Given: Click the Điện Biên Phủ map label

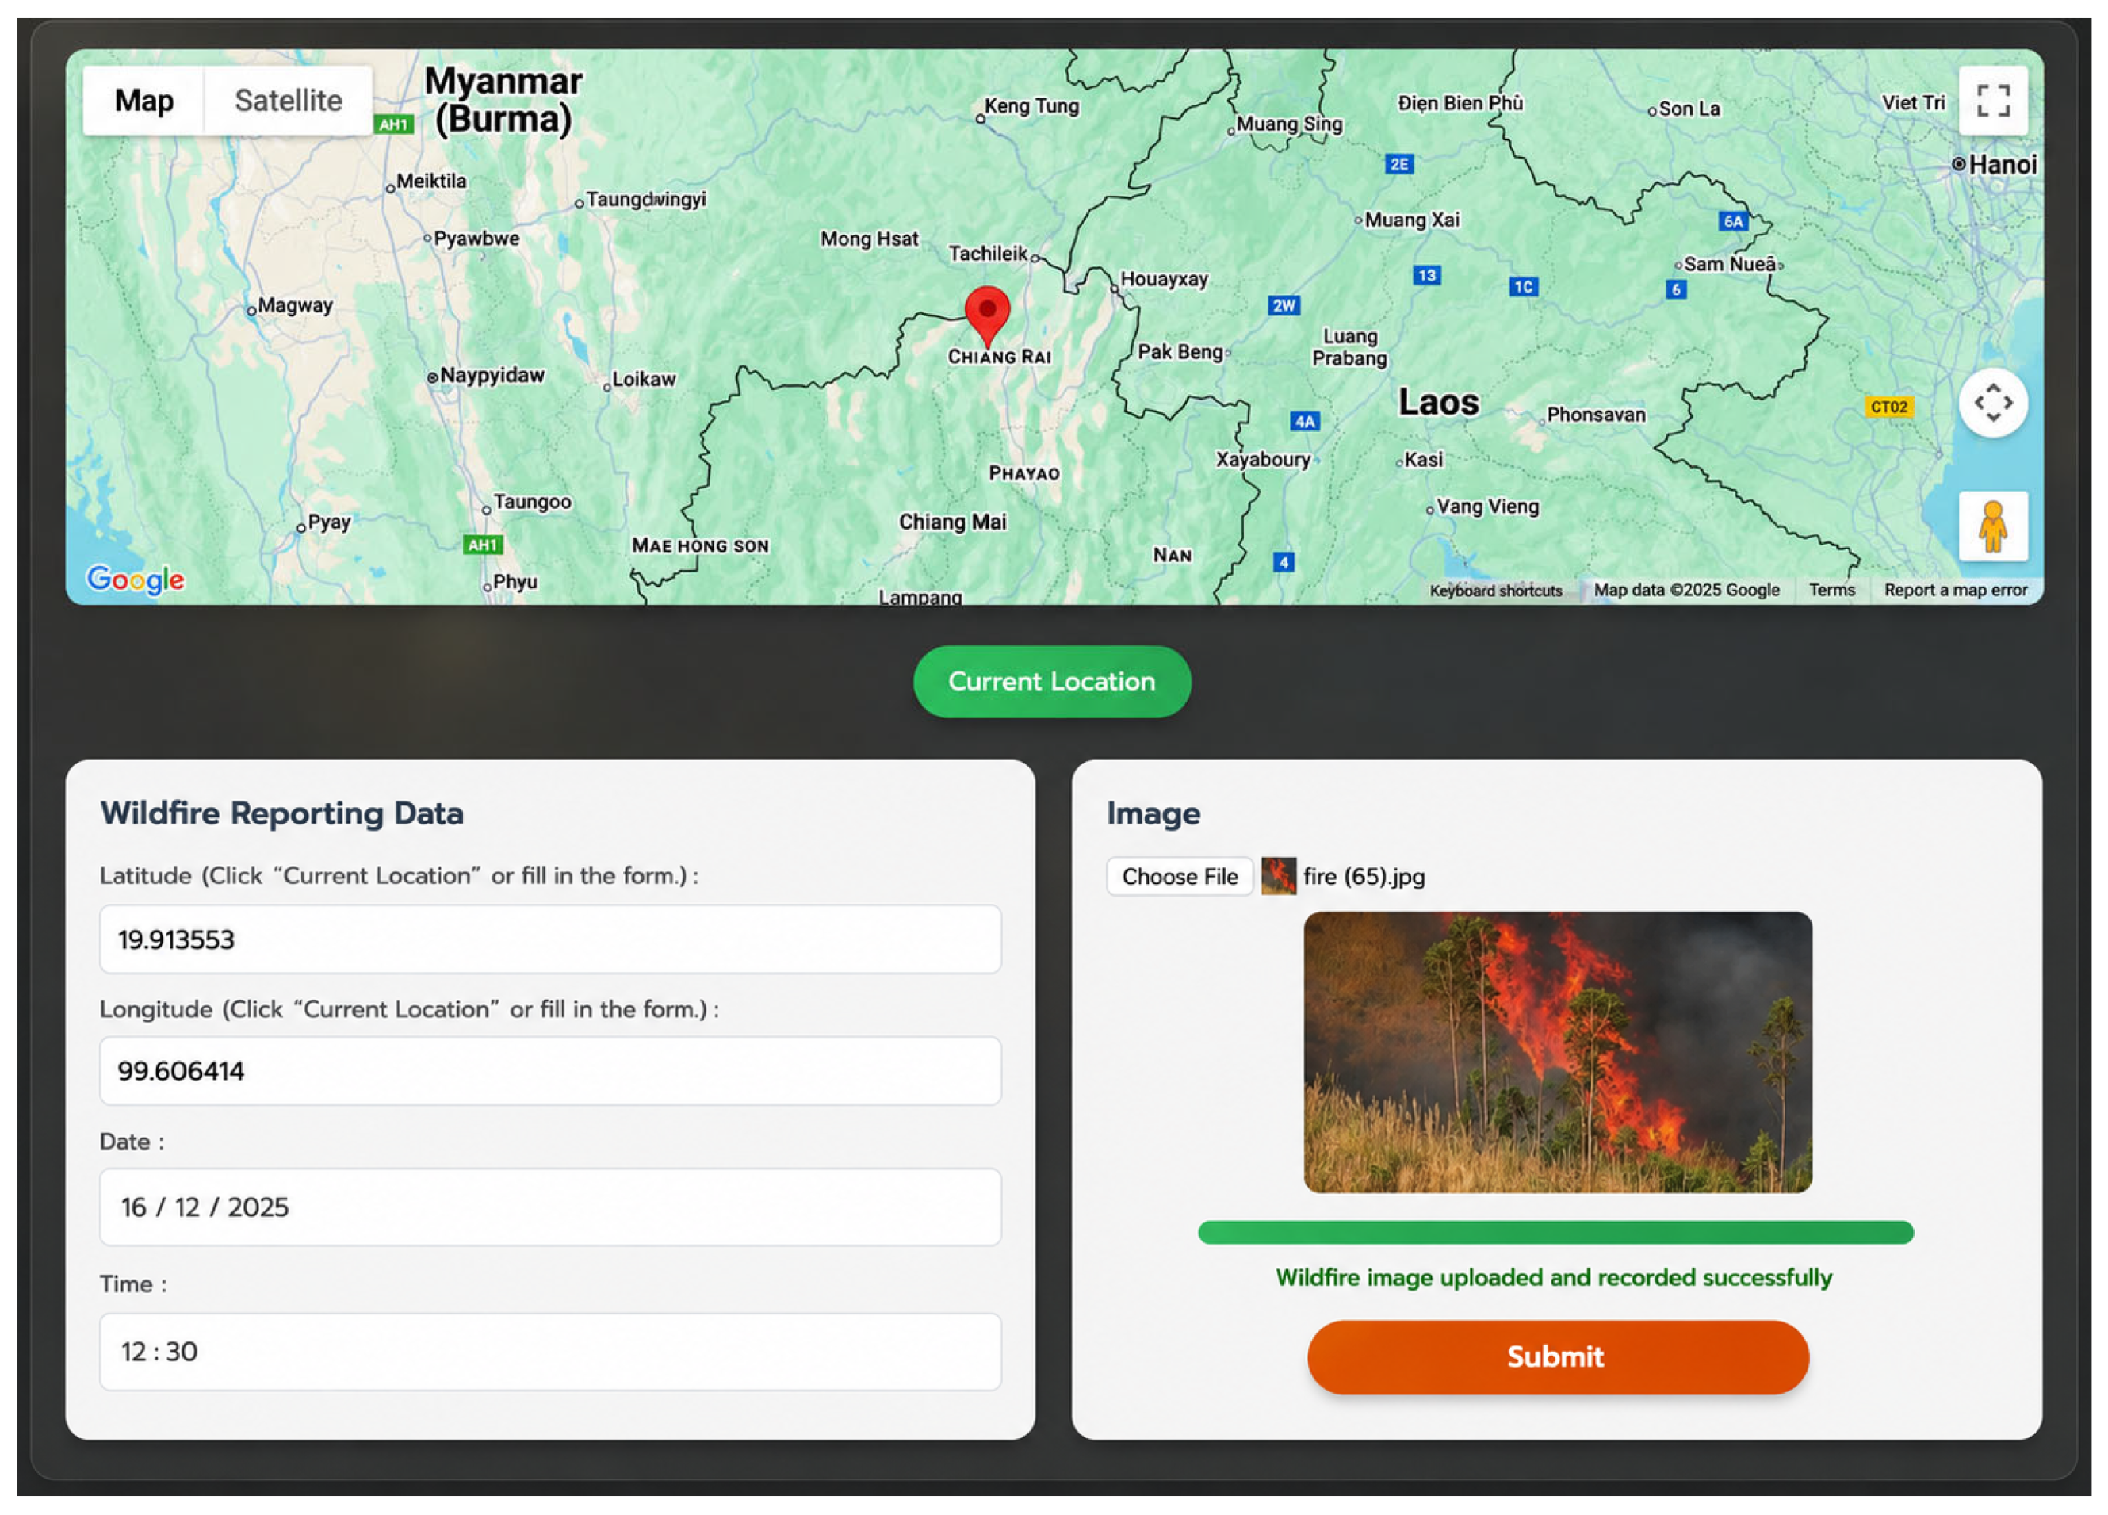Looking at the screenshot, I should [1460, 103].
